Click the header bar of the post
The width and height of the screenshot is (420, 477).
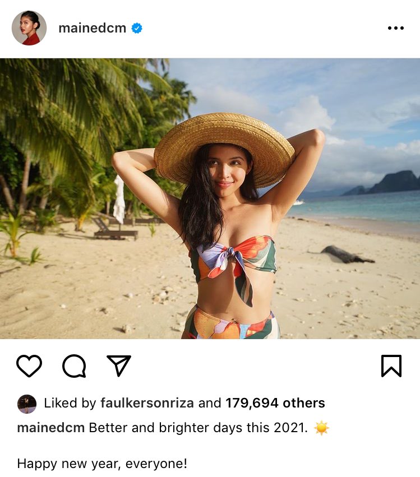pos(210,26)
